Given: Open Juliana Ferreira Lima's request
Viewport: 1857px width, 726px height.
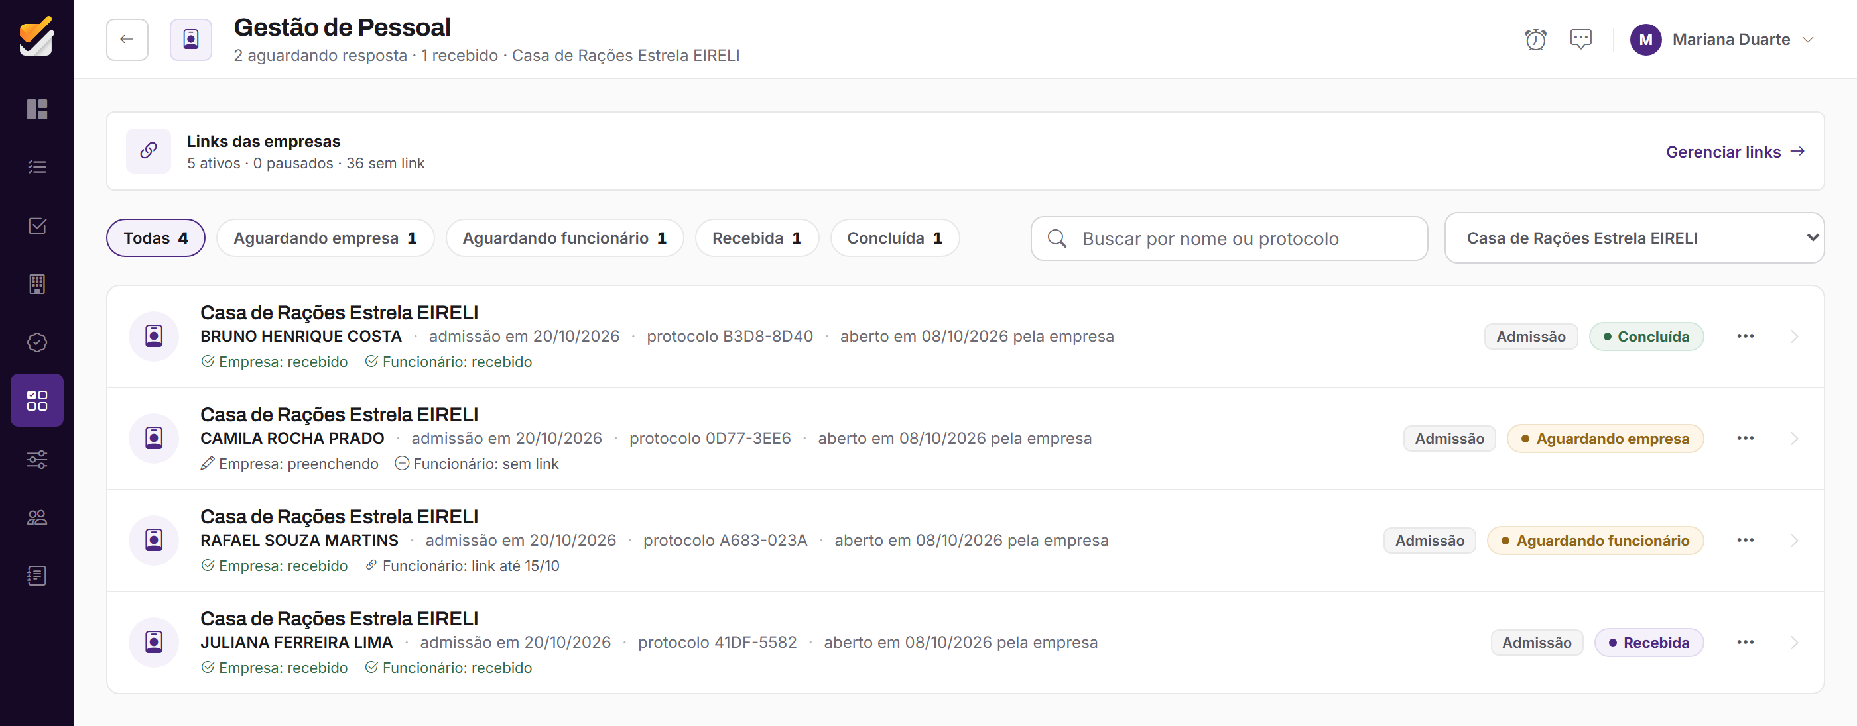Looking at the screenshot, I should 965,643.
